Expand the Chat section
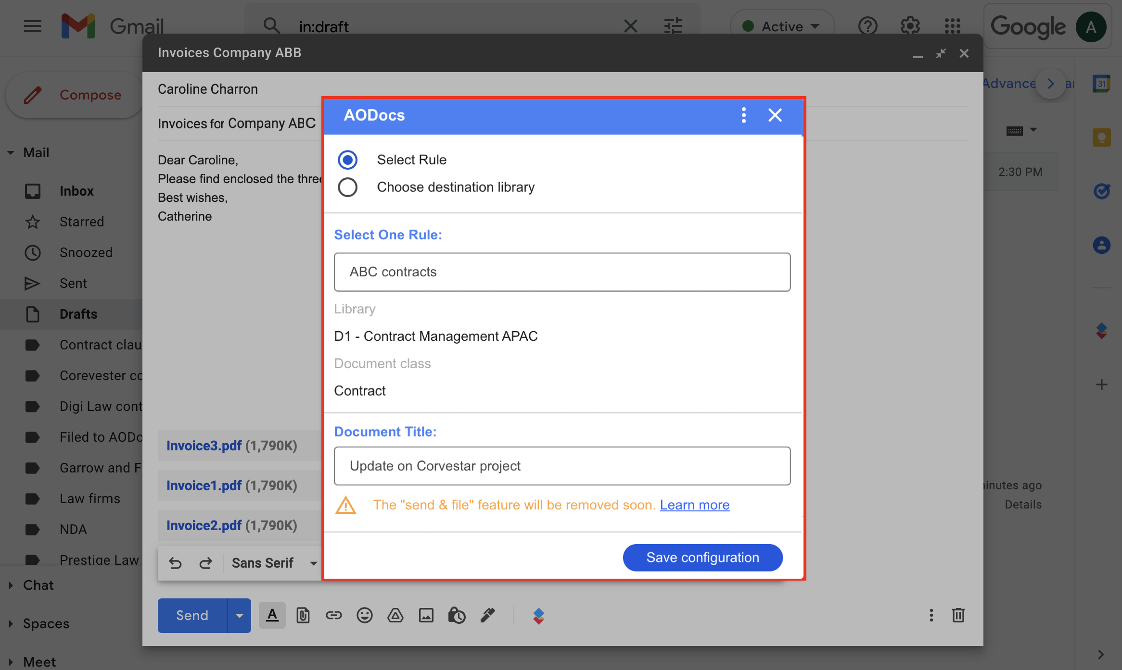This screenshot has width=1122, height=670. coord(11,585)
